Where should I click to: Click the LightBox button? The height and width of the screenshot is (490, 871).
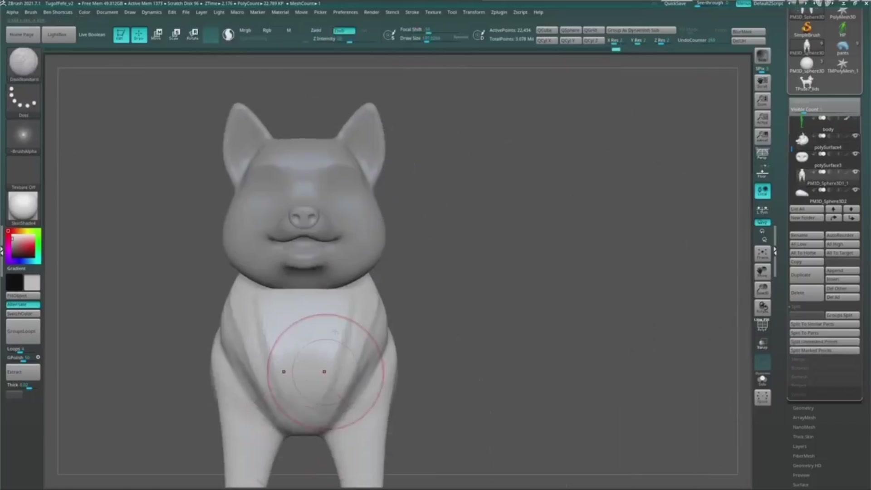[58, 34]
